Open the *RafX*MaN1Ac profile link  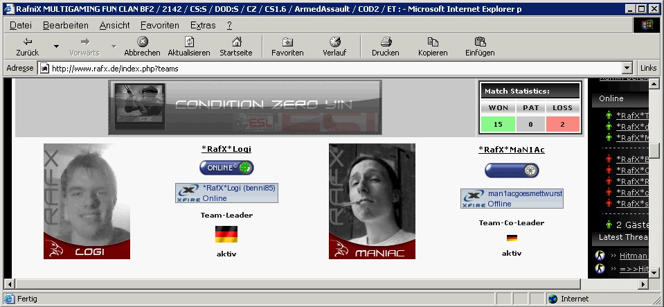click(x=512, y=150)
